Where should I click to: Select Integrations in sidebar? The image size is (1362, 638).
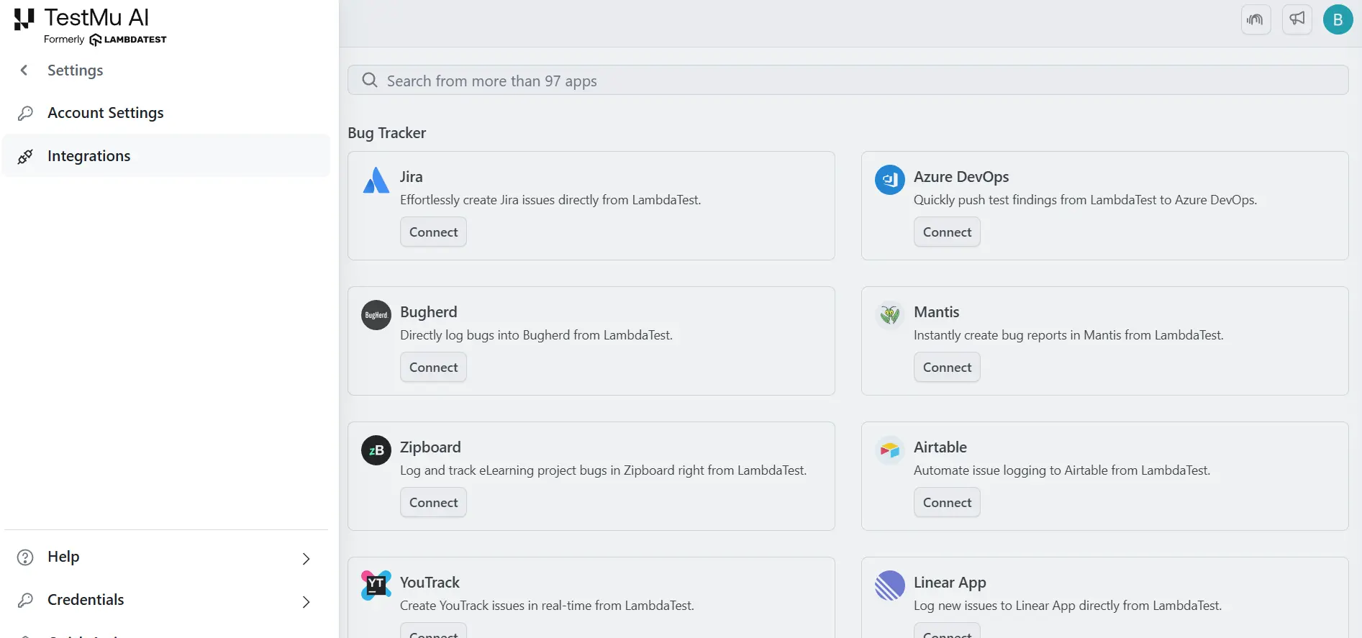point(166,155)
